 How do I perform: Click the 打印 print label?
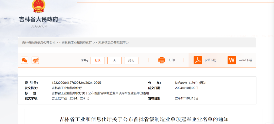[x=172, y=60]
